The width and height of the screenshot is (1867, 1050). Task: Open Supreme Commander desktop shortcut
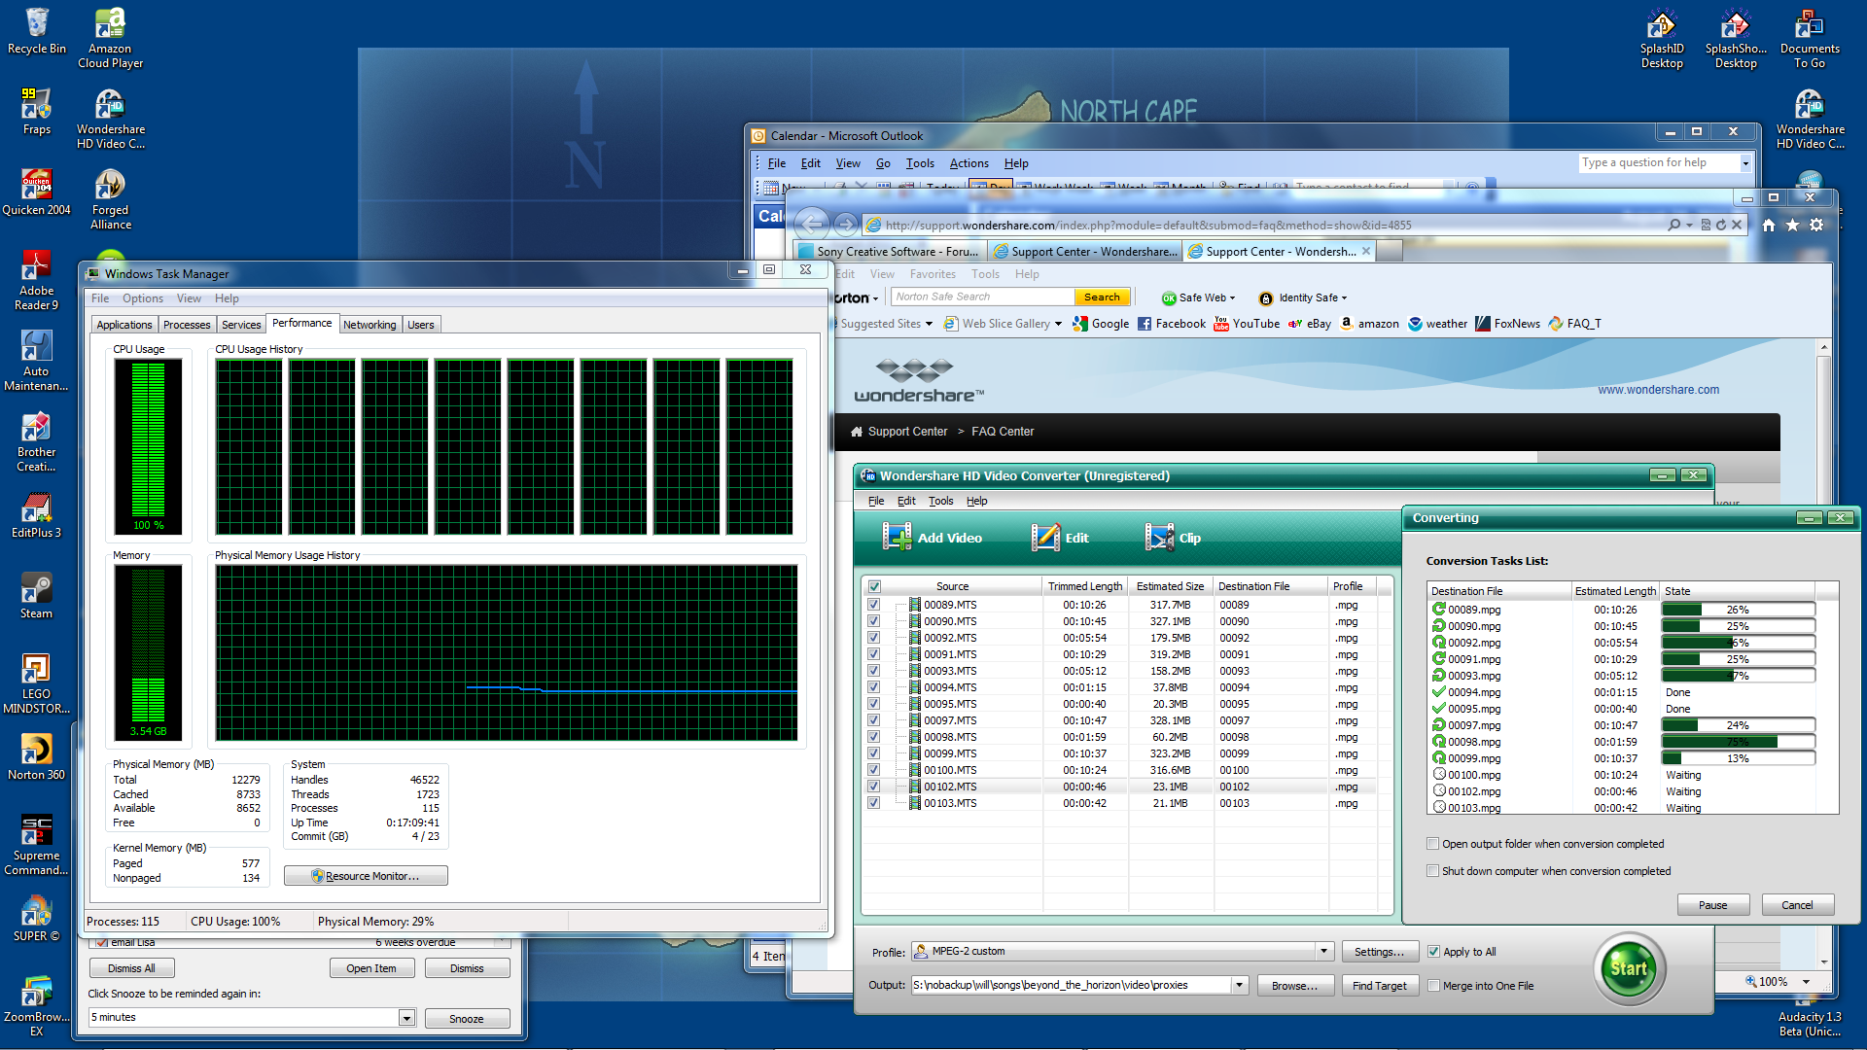(37, 845)
